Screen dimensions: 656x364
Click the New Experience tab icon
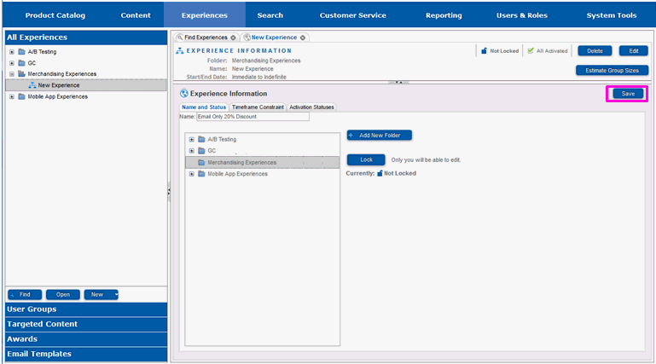247,38
